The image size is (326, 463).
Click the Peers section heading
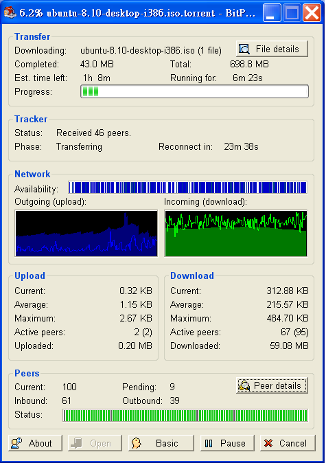pyautogui.click(x=27, y=373)
